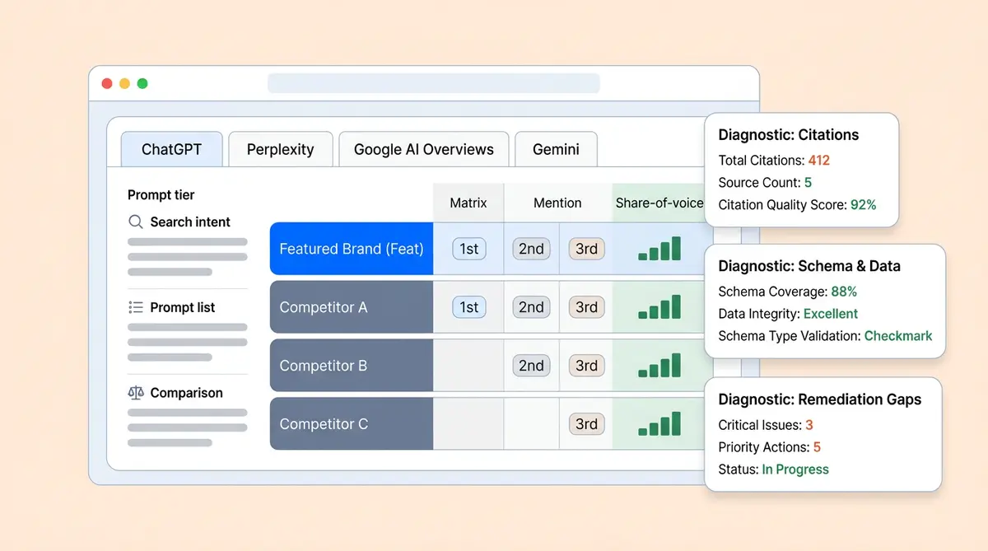Click the browser address bar

[x=434, y=83]
